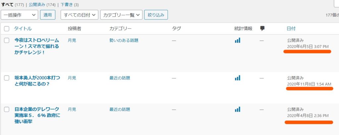
Task: Open stats for the strawberry moon post
Action: (x=237, y=40)
